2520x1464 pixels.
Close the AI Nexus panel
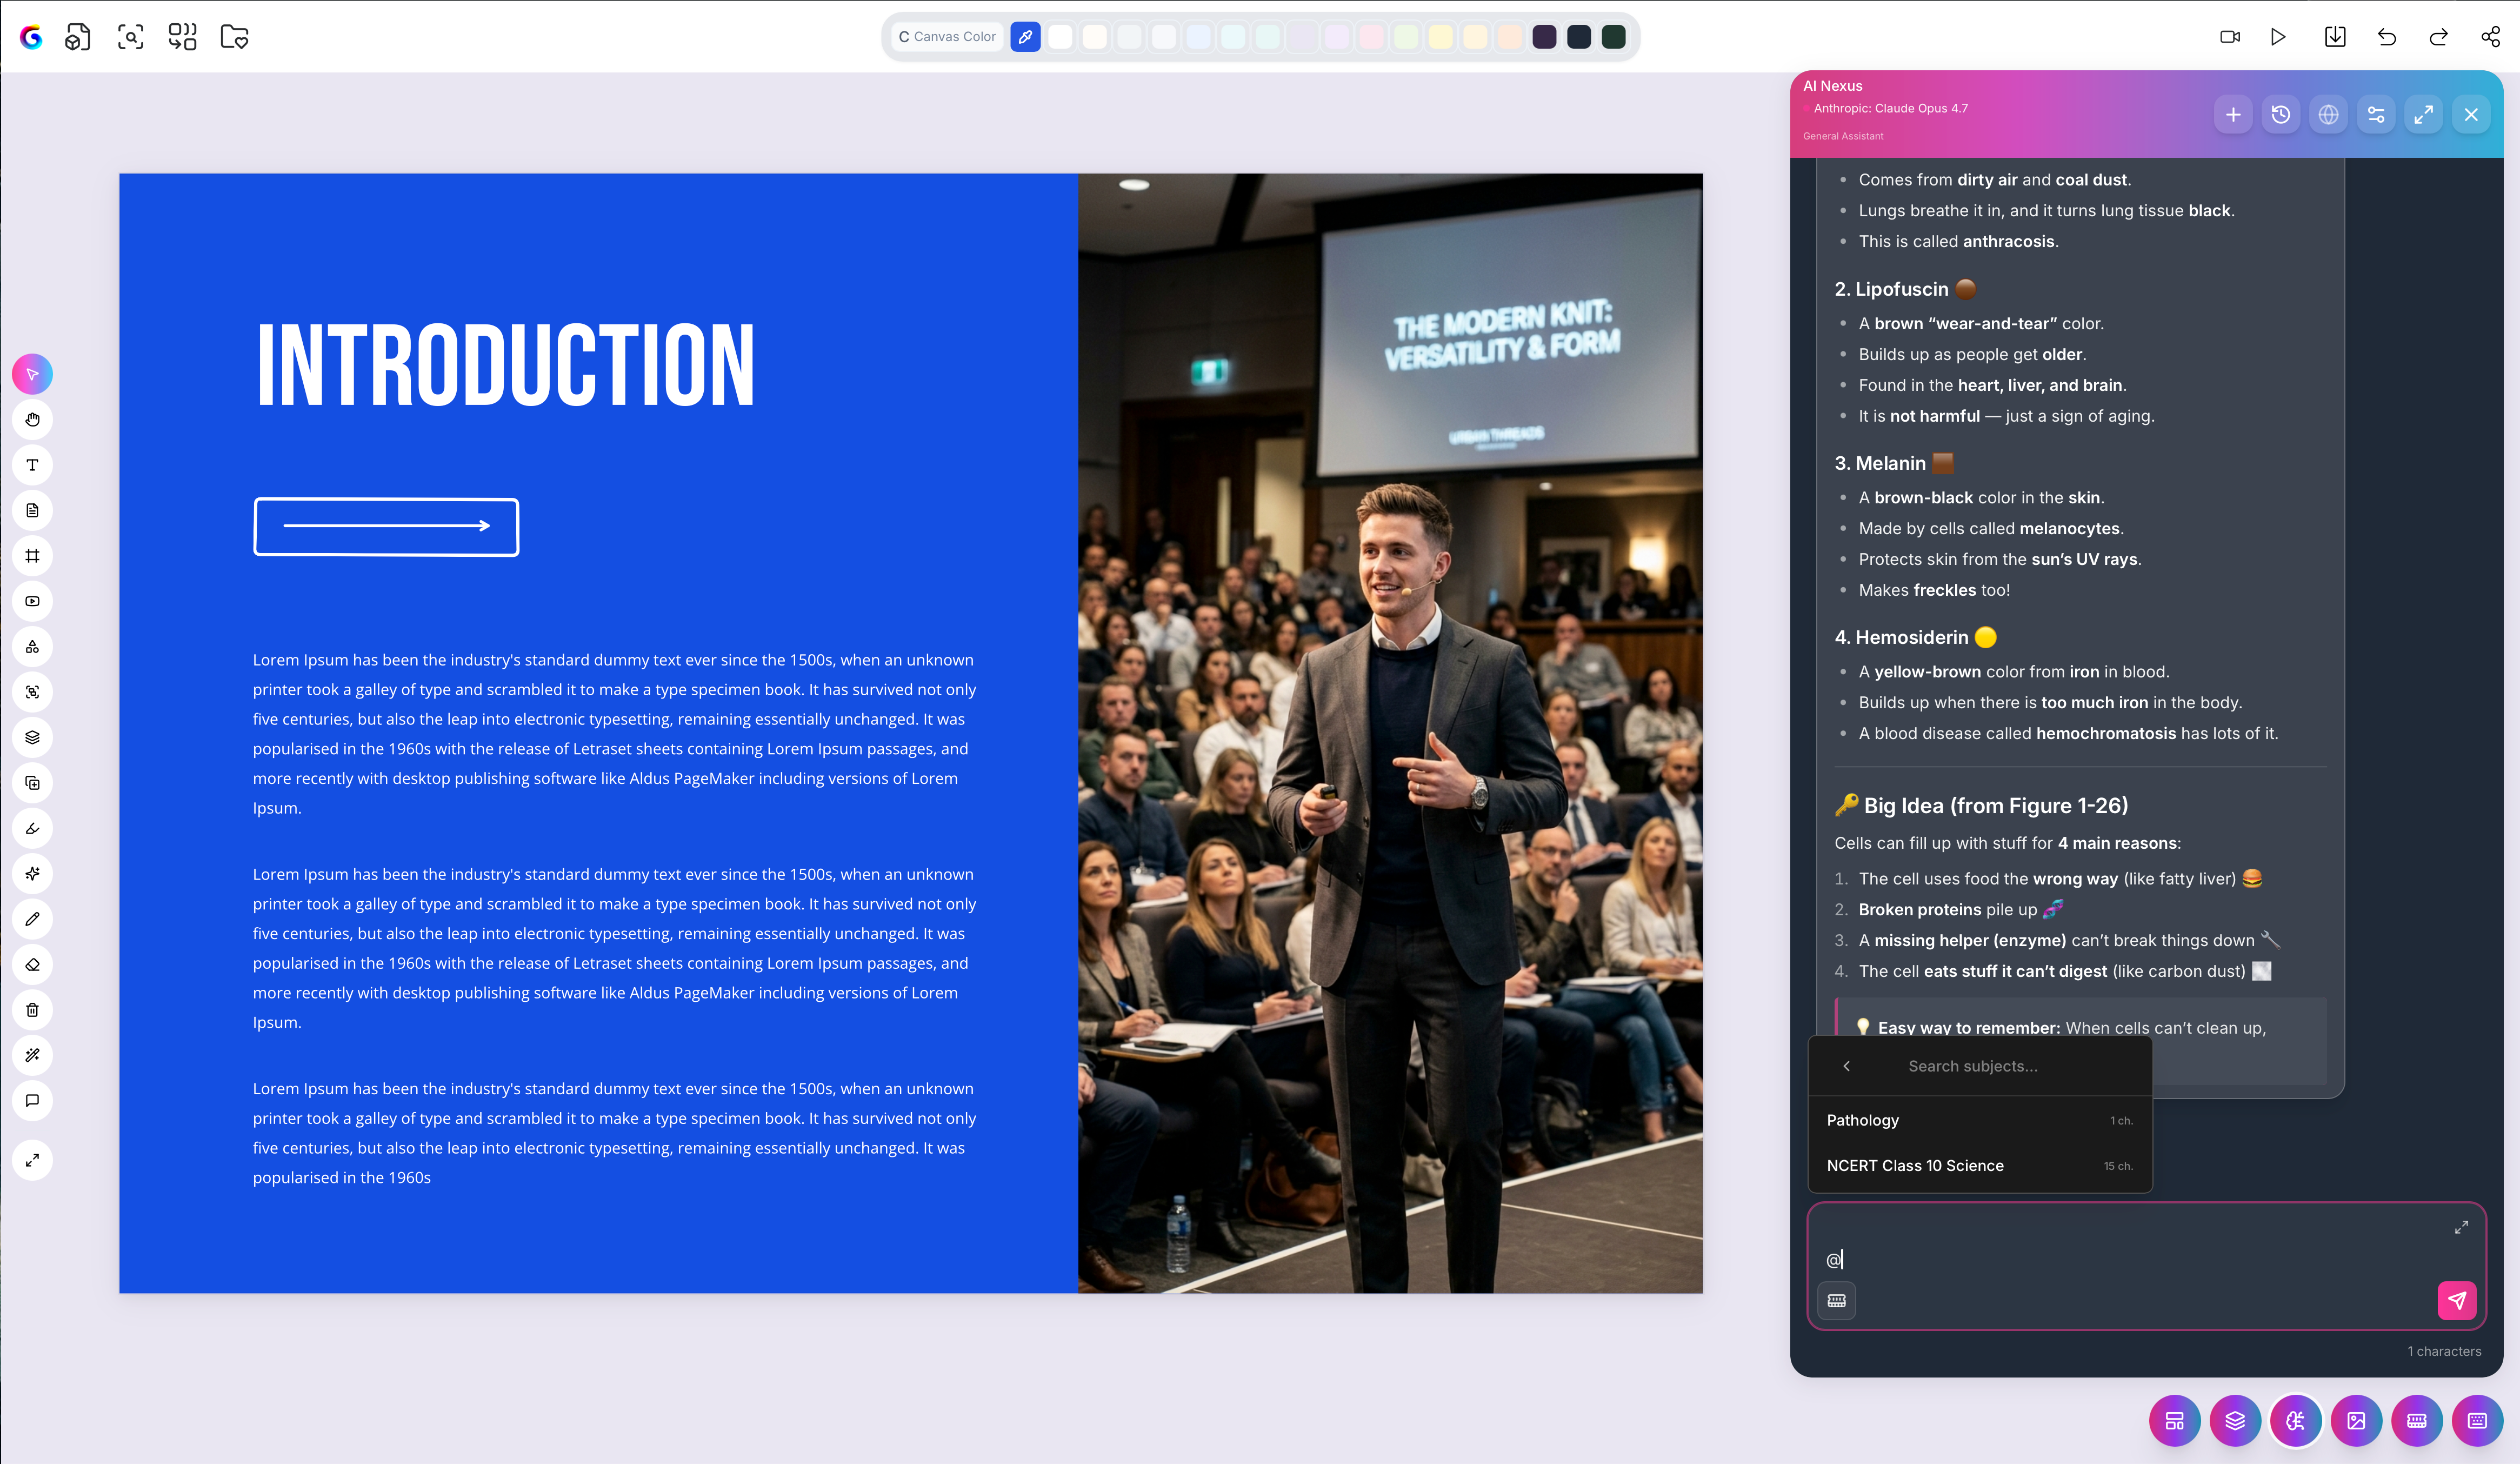point(2471,115)
